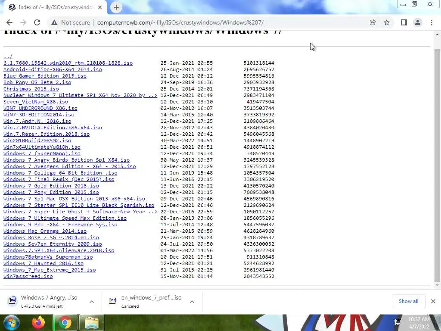Click Windows 7 (SuperNano).iso link
Screen dimensions: 441x331
42,154
